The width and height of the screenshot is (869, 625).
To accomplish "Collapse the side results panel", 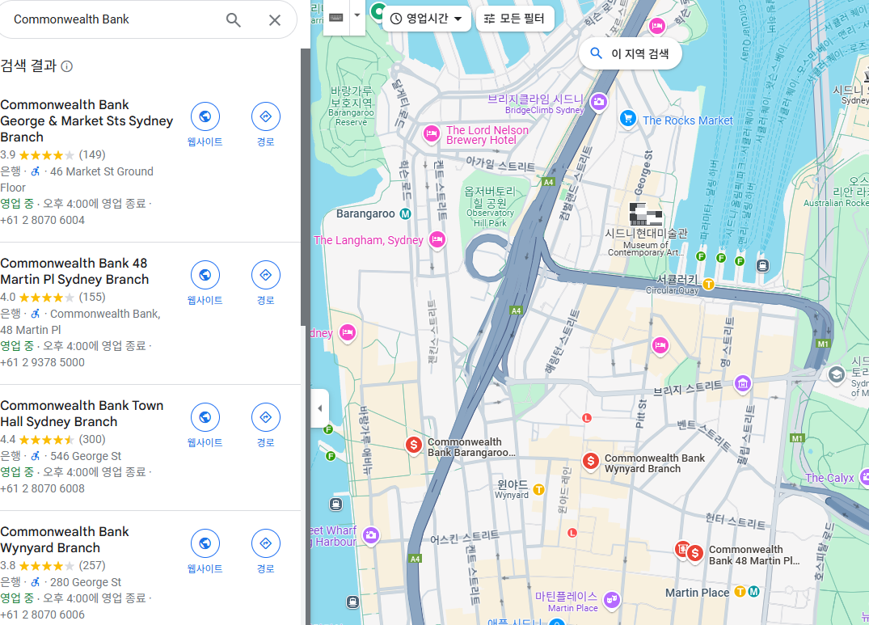I will [x=320, y=408].
